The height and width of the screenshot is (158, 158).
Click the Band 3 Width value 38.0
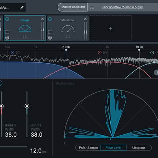(x=11, y=135)
